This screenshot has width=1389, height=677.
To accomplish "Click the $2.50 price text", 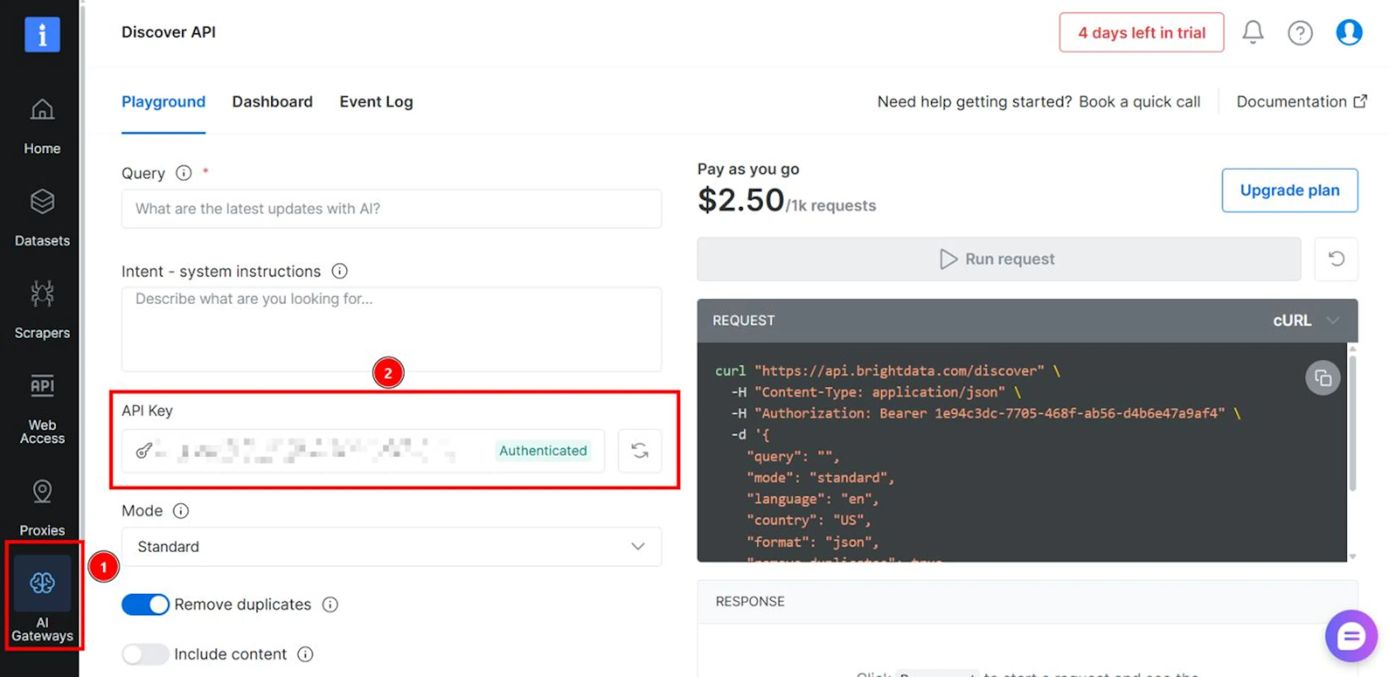I will 740,200.
